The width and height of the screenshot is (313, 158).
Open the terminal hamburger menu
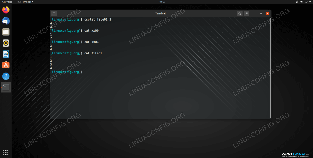coord(246,14)
